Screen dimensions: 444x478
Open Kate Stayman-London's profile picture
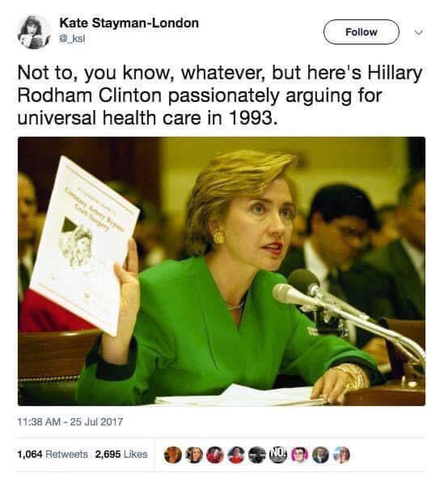34,32
